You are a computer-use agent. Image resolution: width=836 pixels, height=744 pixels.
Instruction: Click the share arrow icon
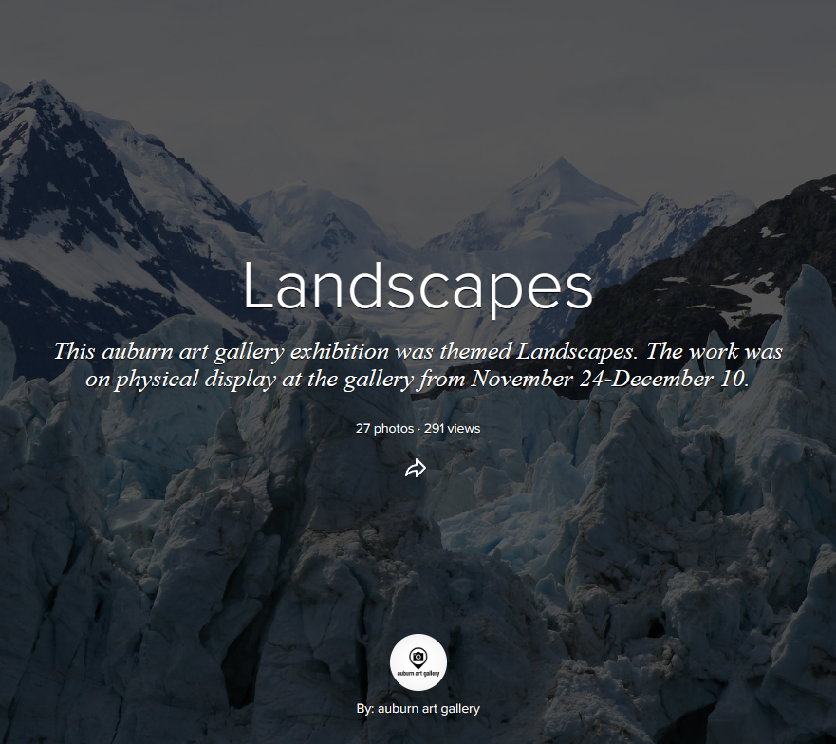[416, 468]
